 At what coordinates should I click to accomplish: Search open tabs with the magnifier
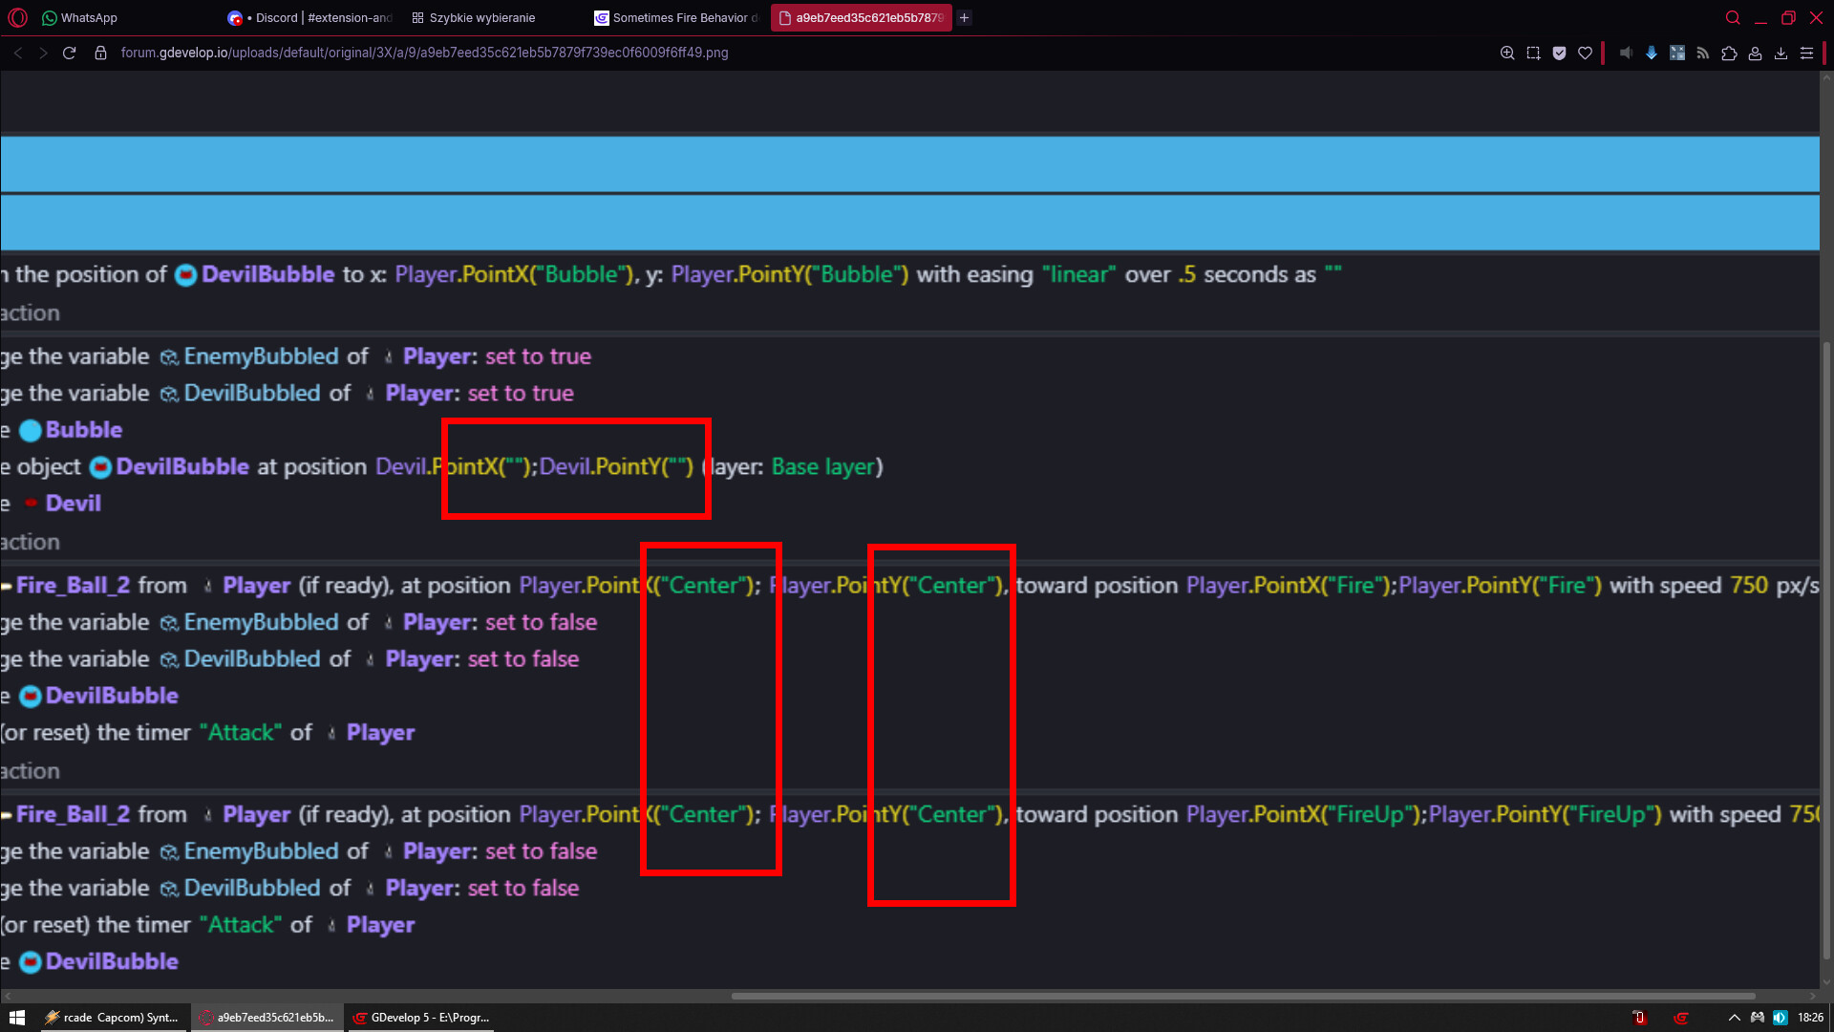click(1733, 17)
